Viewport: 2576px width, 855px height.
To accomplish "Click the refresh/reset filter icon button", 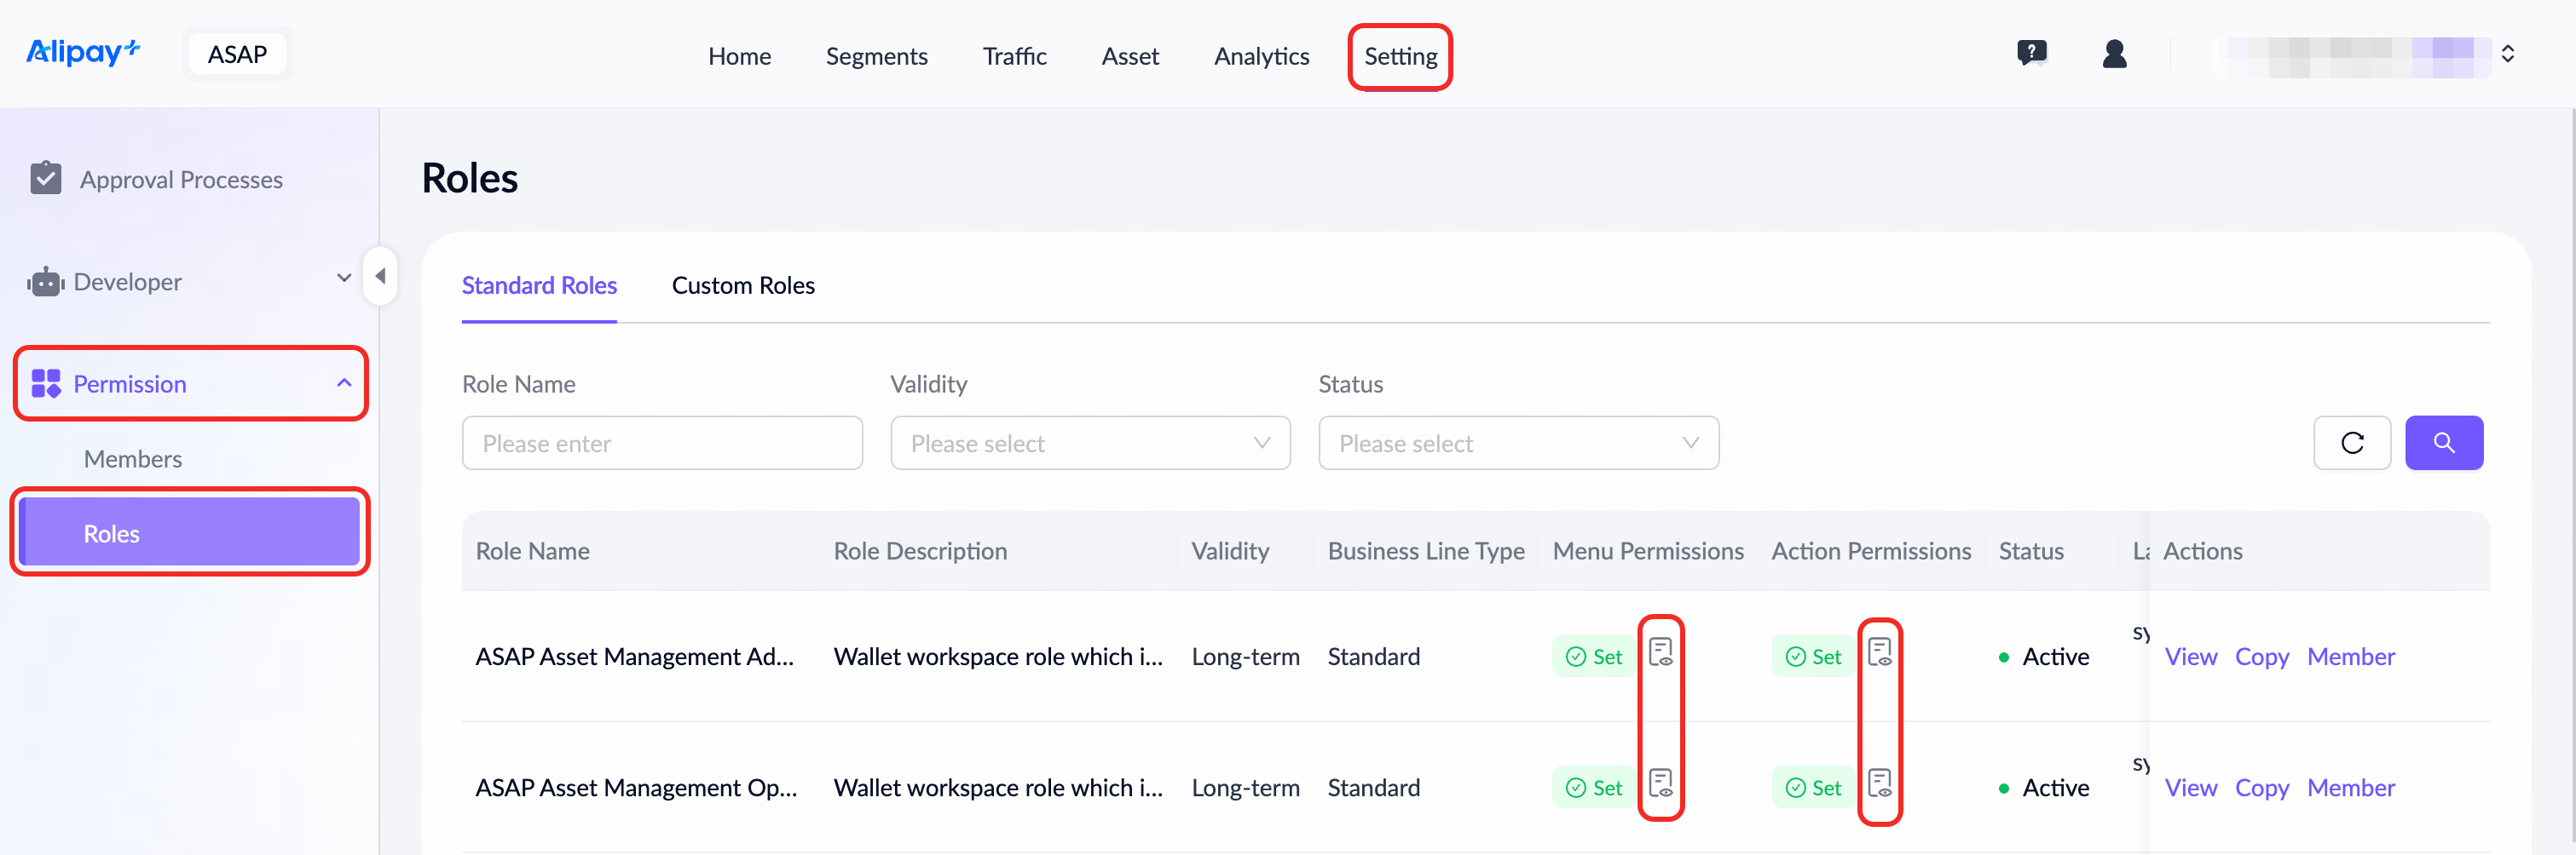I will click(2351, 444).
